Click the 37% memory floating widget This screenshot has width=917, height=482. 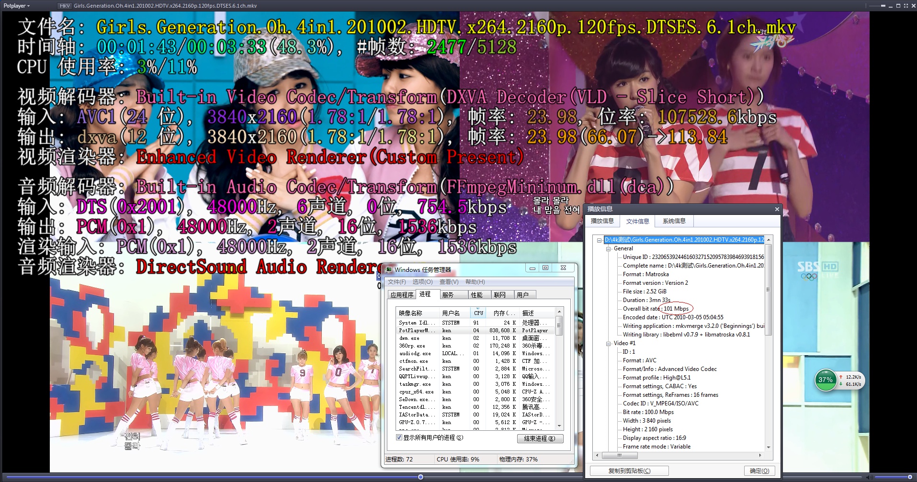click(x=826, y=380)
